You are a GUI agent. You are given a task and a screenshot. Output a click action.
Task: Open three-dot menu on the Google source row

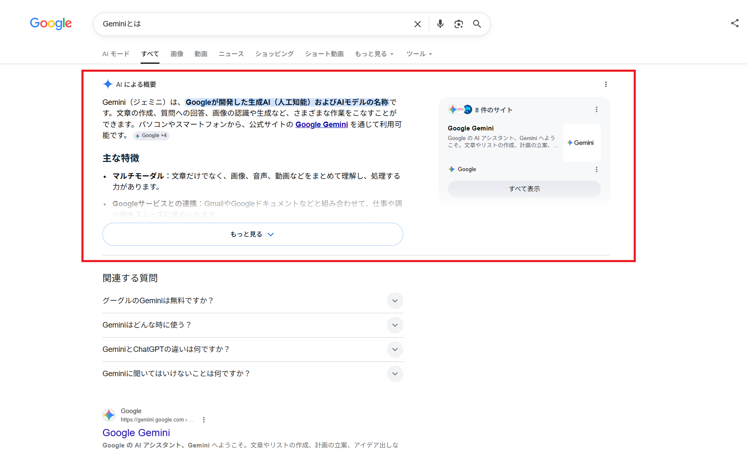[597, 169]
